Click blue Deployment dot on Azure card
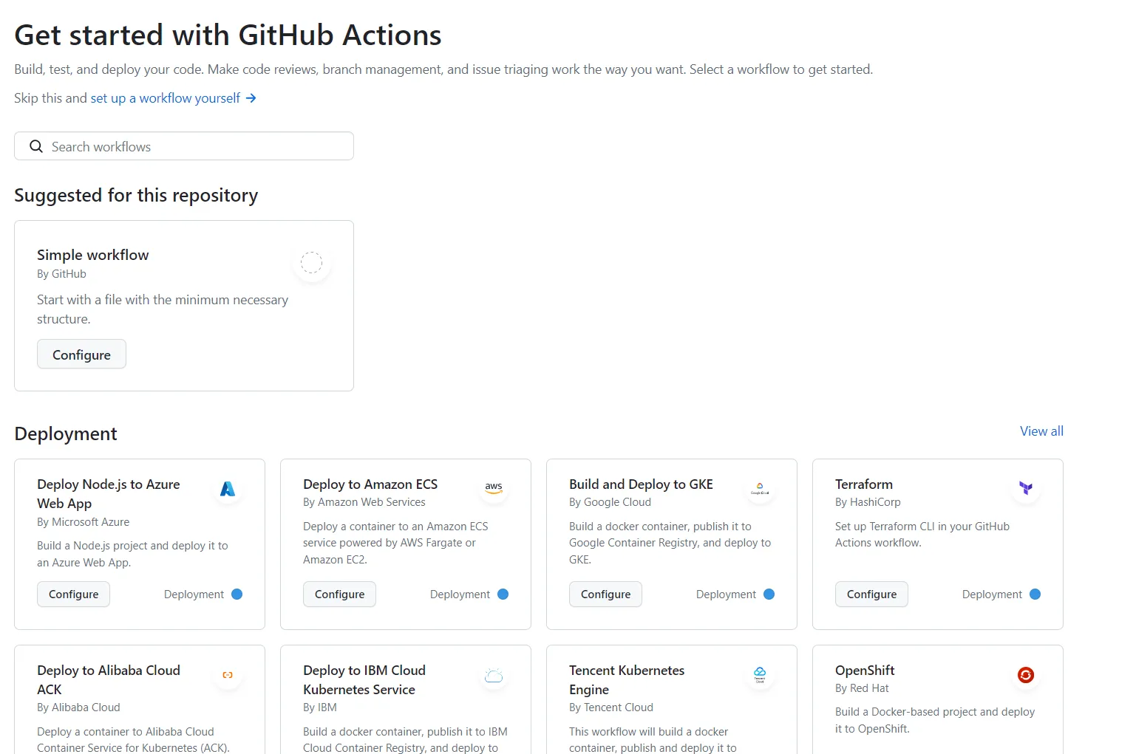This screenshot has height=754, width=1136. tap(237, 594)
